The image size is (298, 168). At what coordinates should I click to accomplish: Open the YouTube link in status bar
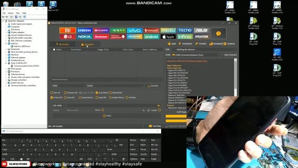(155, 126)
